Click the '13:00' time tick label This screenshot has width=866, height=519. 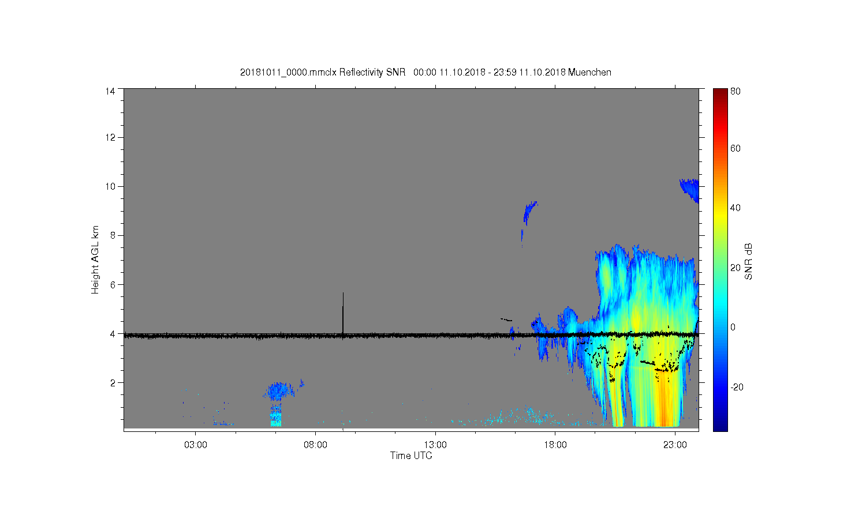435,445
